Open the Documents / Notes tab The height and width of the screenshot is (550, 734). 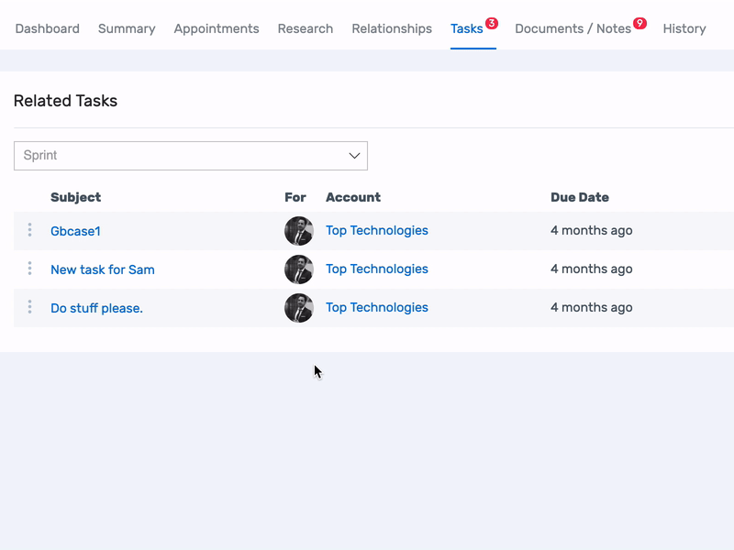[573, 28]
